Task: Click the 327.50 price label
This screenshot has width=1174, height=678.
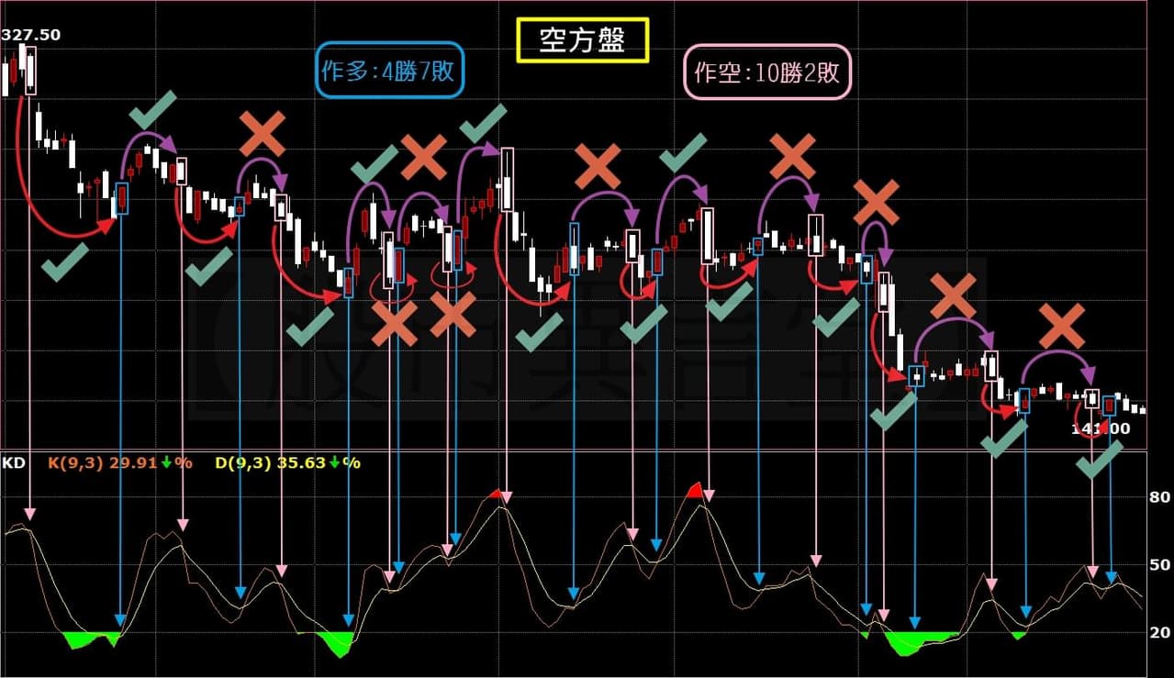Action: click(x=30, y=33)
